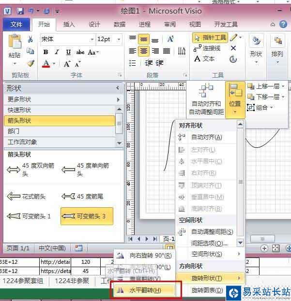
Task: Open the 12pt font size dropdown
Action: 119,39
